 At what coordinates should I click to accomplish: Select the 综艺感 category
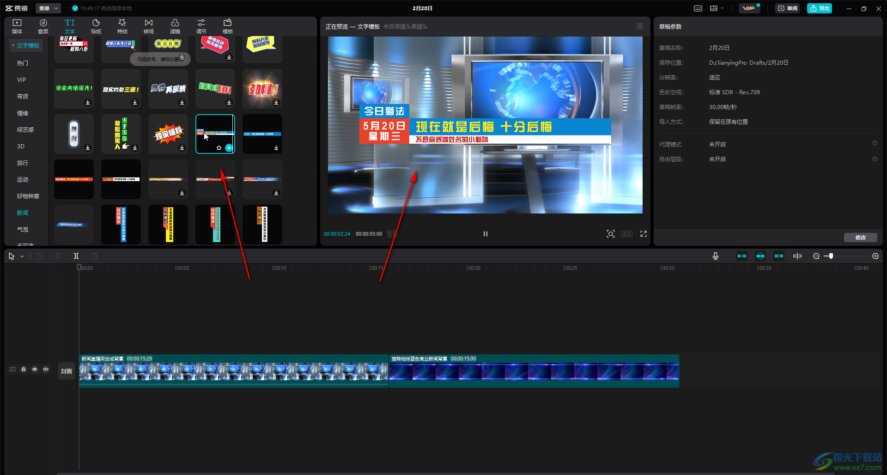pyautogui.click(x=25, y=129)
